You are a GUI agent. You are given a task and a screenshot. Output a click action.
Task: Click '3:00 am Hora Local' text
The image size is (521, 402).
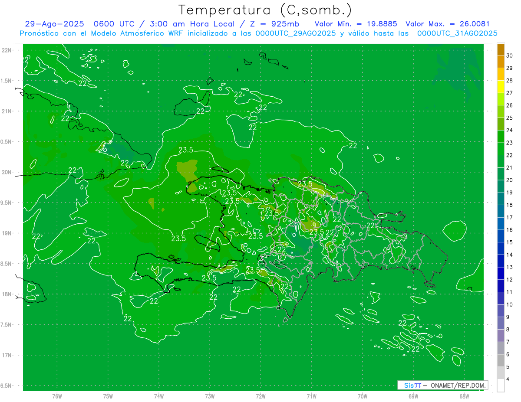click(193, 24)
